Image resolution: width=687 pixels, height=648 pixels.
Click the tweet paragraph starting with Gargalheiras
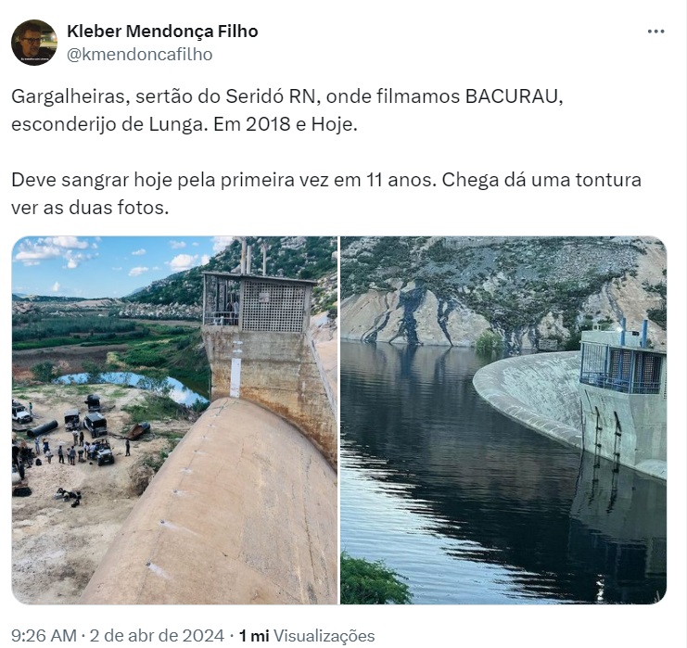[287, 110]
